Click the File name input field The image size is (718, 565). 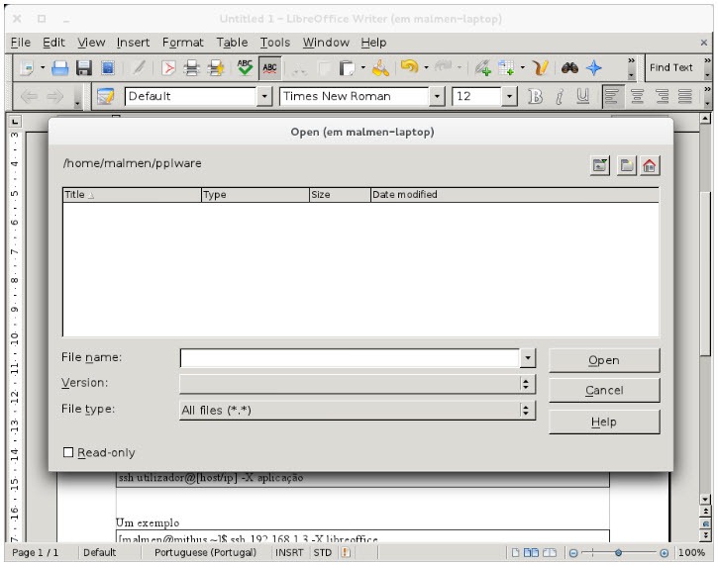tap(350, 358)
